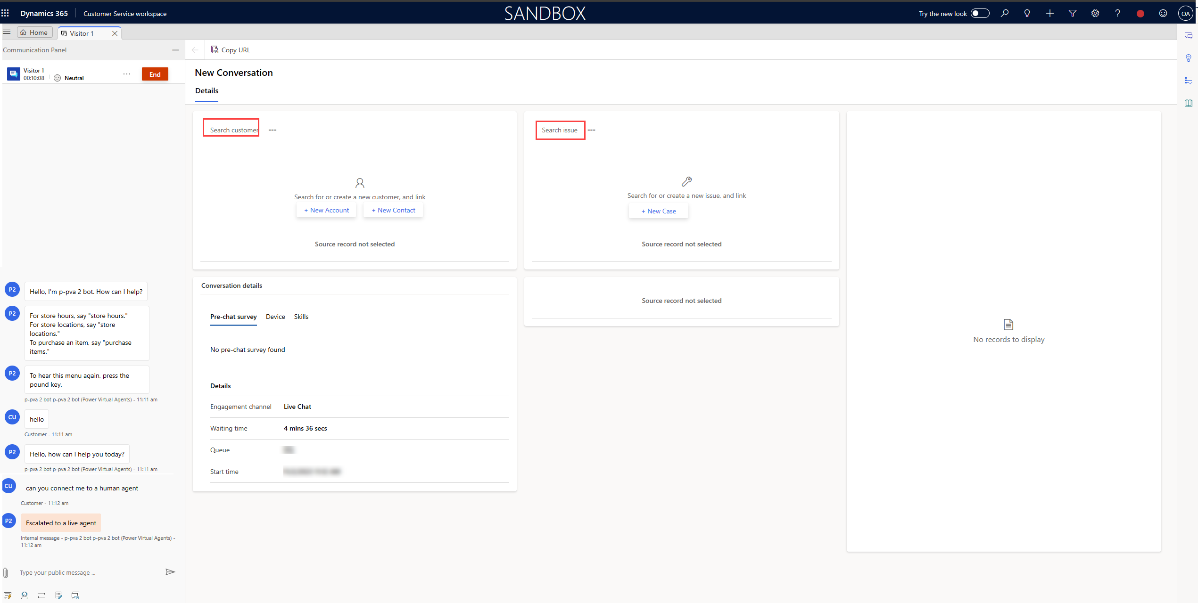Image resolution: width=1198 pixels, height=603 pixels.
Task: Click the transfer conversation arrows icon
Action: (x=41, y=595)
